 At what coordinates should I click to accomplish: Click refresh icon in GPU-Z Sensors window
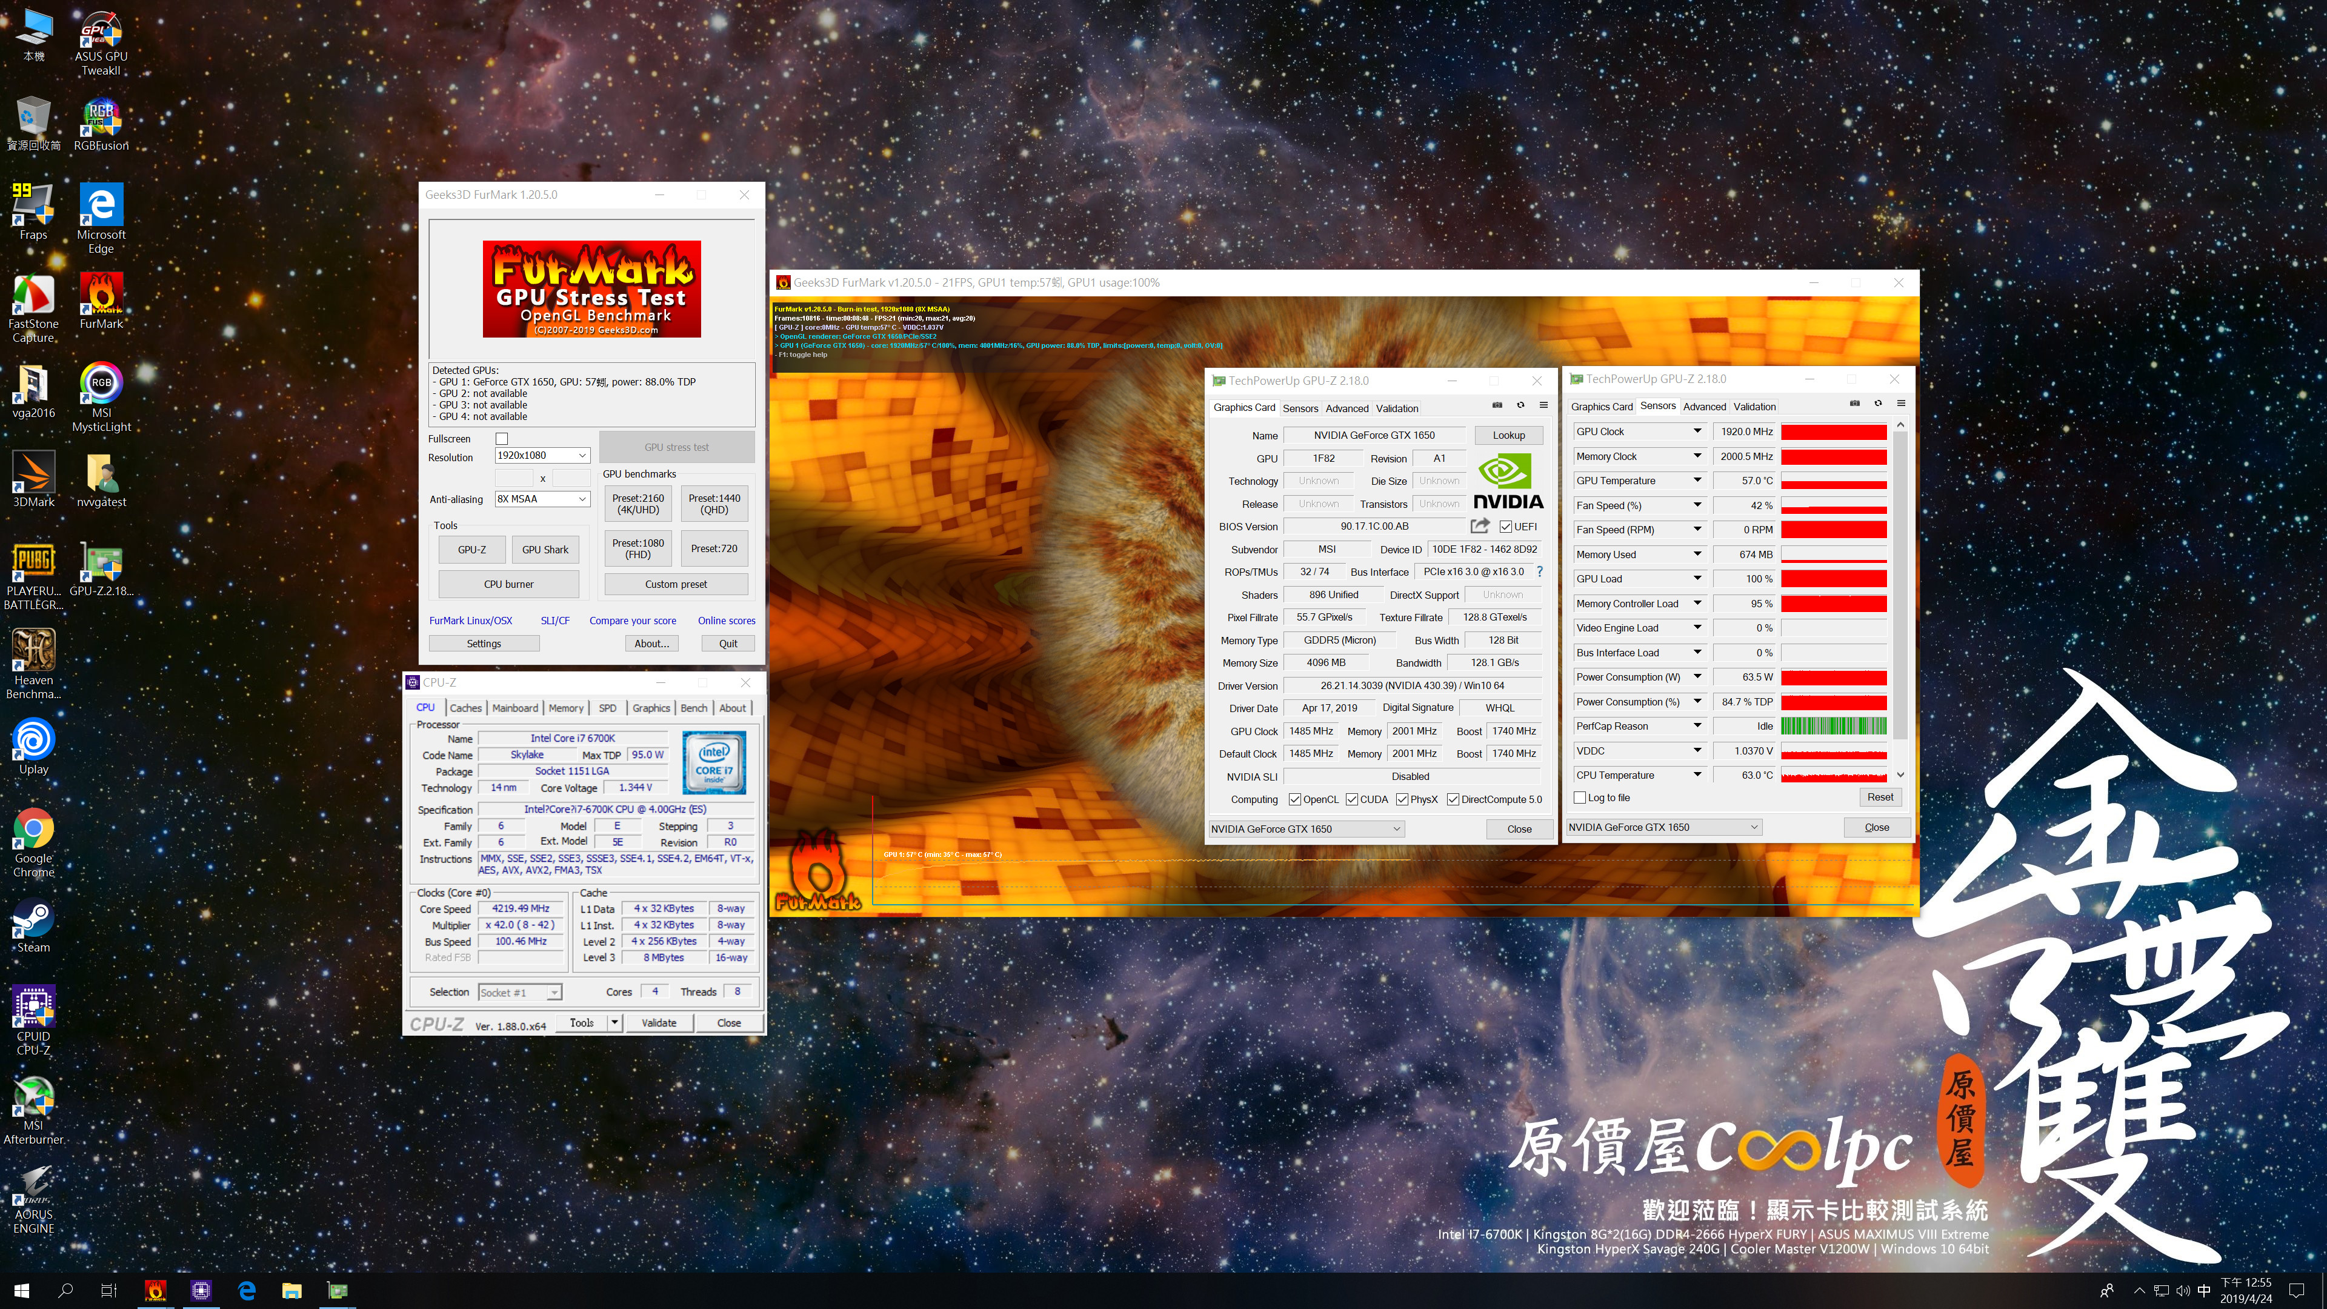tap(1878, 403)
